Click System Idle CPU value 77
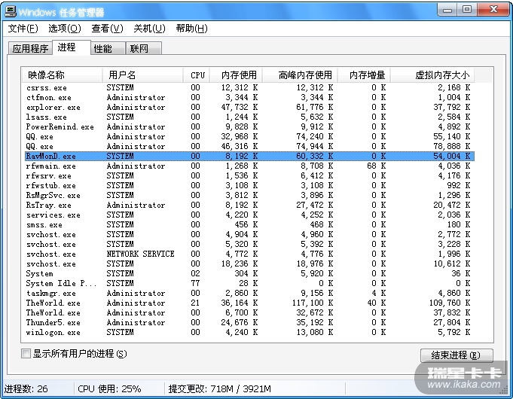 (x=195, y=283)
